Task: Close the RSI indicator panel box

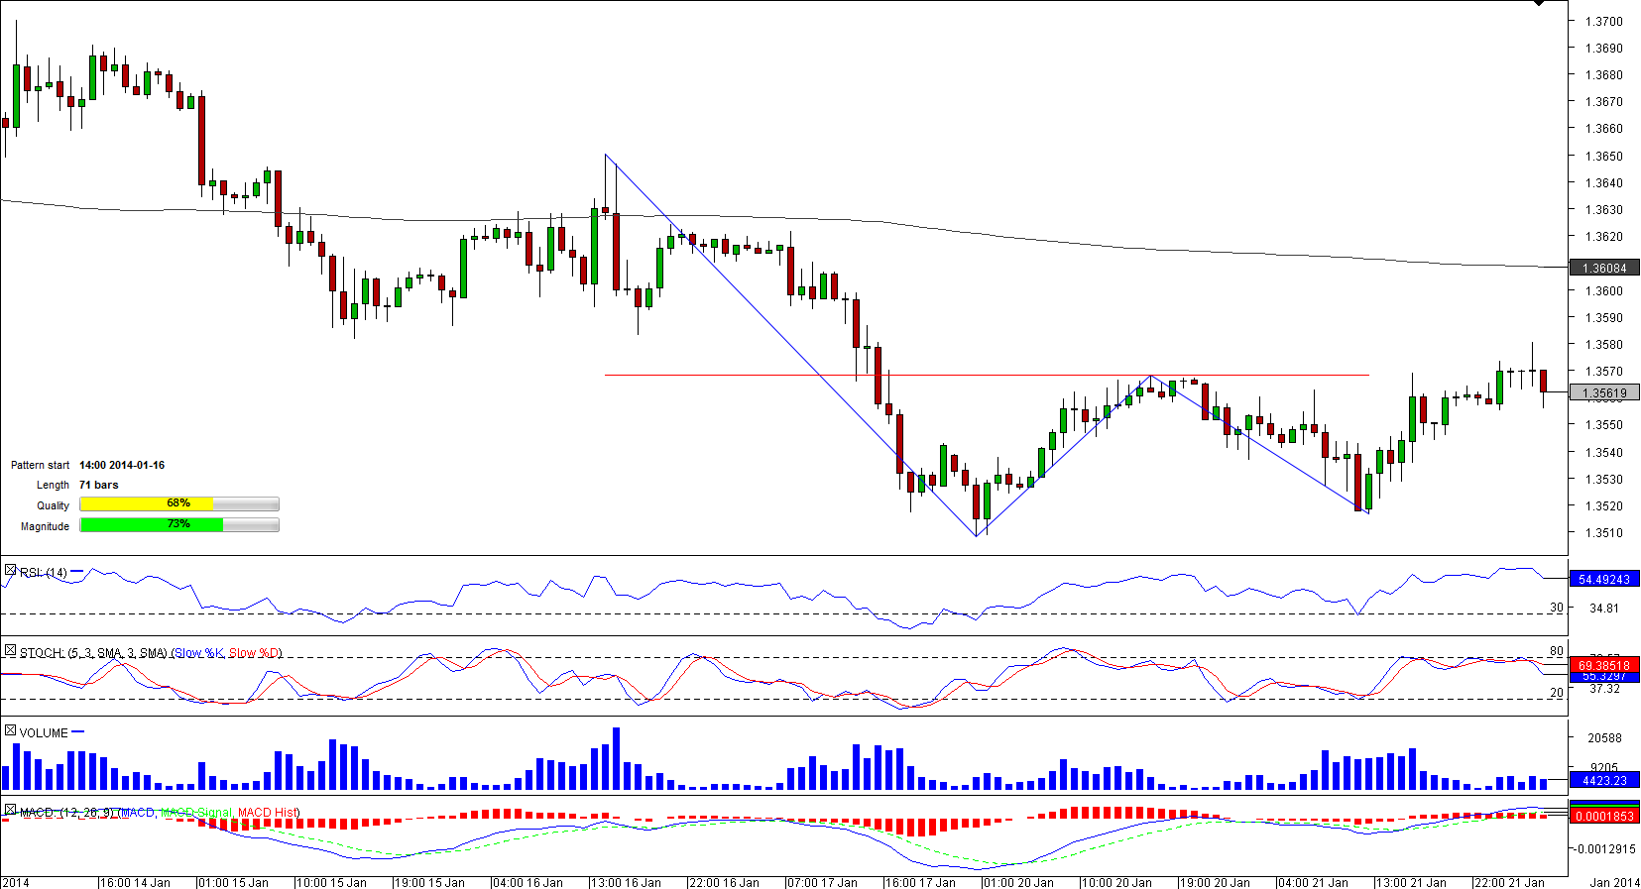Action: (10, 571)
